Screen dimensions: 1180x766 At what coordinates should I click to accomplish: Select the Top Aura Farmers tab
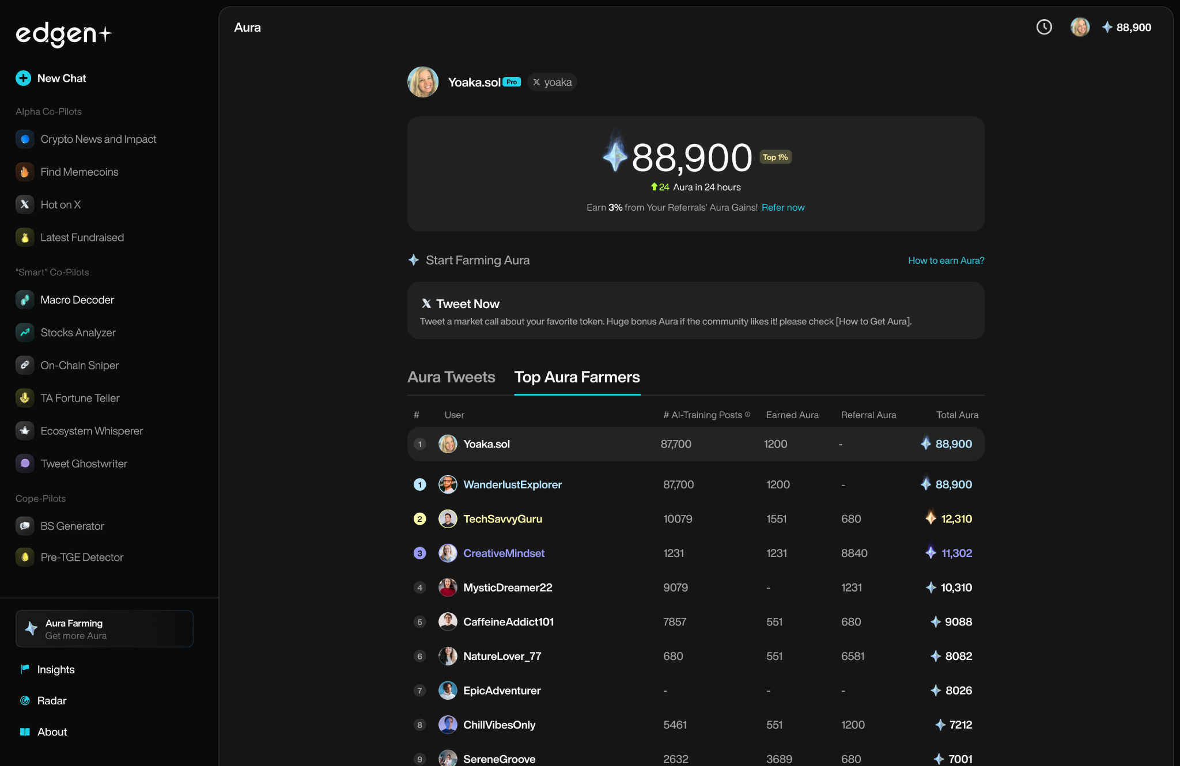click(x=577, y=377)
